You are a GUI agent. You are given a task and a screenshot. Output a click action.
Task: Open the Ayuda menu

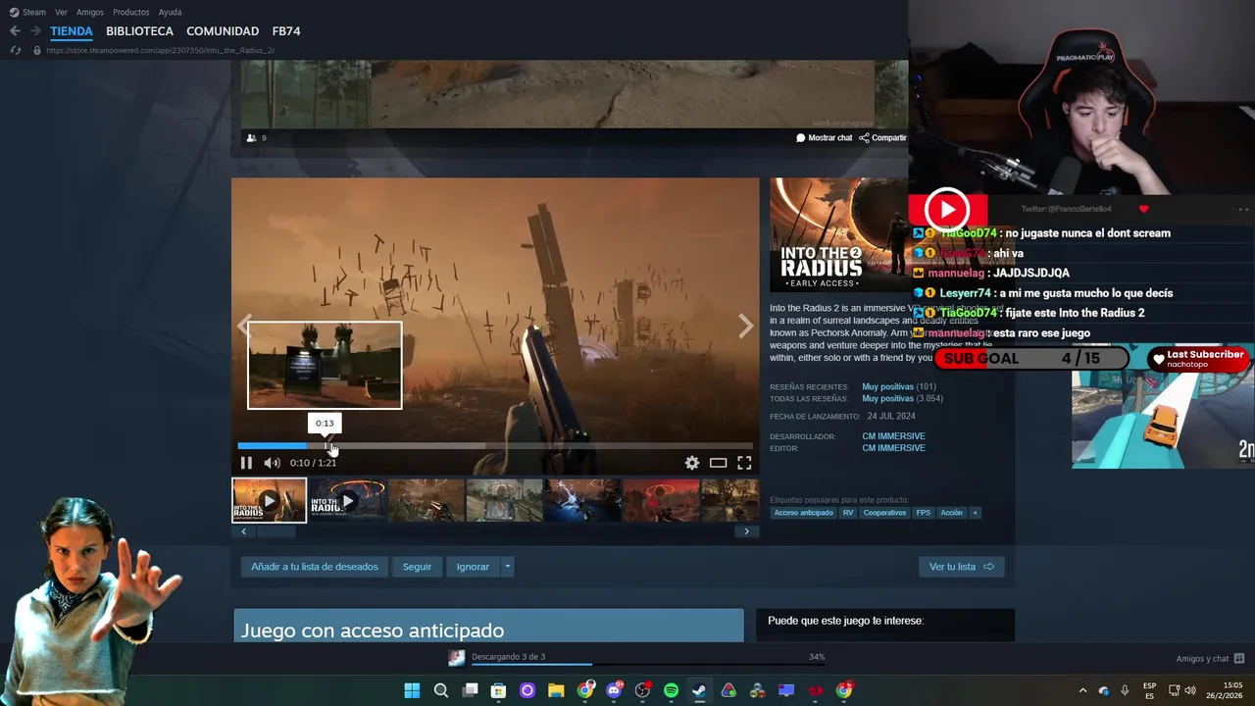pyautogui.click(x=170, y=12)
